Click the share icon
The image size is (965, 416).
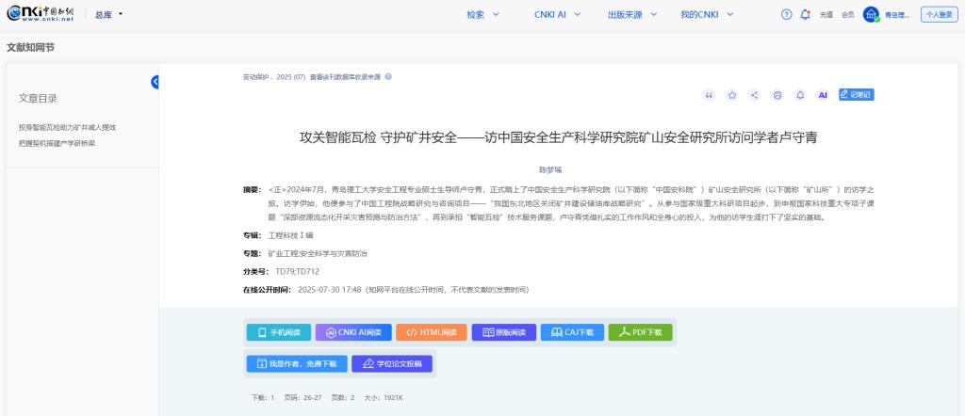click(755, 95)
